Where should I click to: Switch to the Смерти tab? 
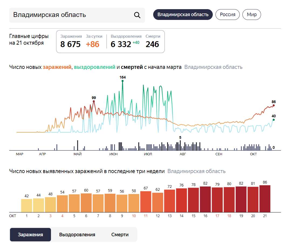click(120, 235)
